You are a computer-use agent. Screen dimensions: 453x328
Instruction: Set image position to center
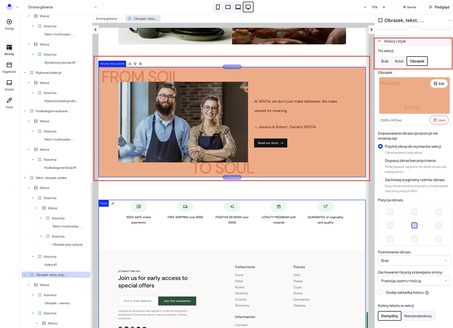coord(414,225)
